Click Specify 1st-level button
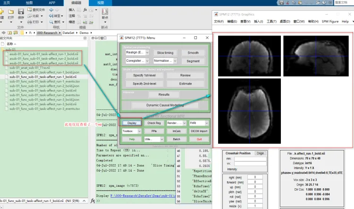The height and width of the screenshot is (209, 354). (x=144, y=75)
